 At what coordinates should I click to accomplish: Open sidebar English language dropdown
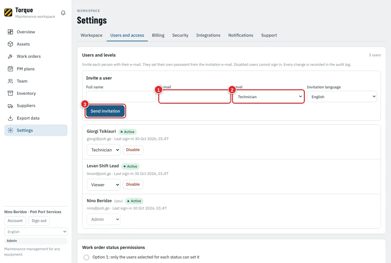(x=36, y=232)
